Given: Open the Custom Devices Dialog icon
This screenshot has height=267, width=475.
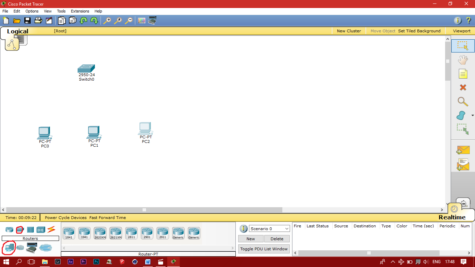Looking at the screenshot, I should (x=152, y=21).
